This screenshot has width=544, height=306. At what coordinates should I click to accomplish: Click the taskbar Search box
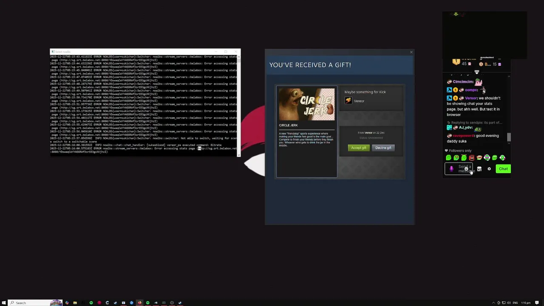35,303
